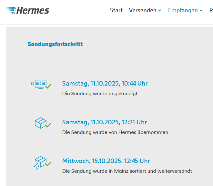Open the Empfangen menu label
Viewport: 213px width, 186px height.
(183, 10)
